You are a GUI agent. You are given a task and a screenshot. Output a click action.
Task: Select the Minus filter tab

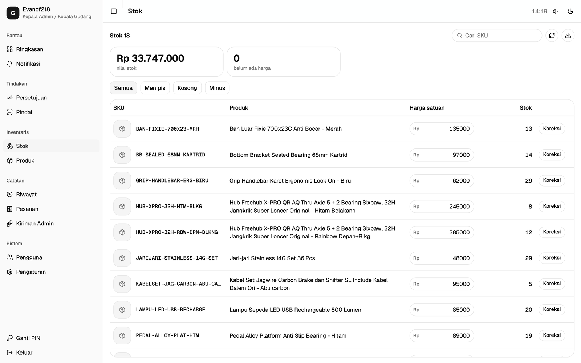point(217,88)
